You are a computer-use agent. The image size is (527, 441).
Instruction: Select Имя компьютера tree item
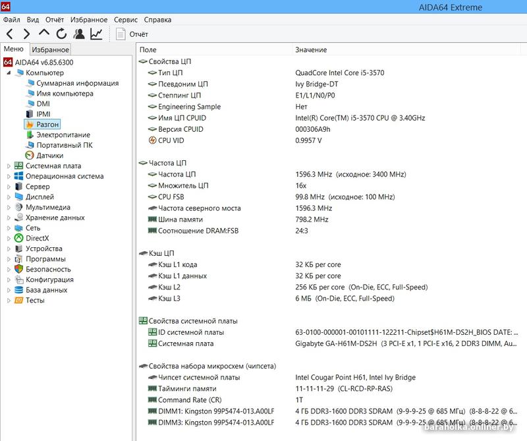(65, 94)
